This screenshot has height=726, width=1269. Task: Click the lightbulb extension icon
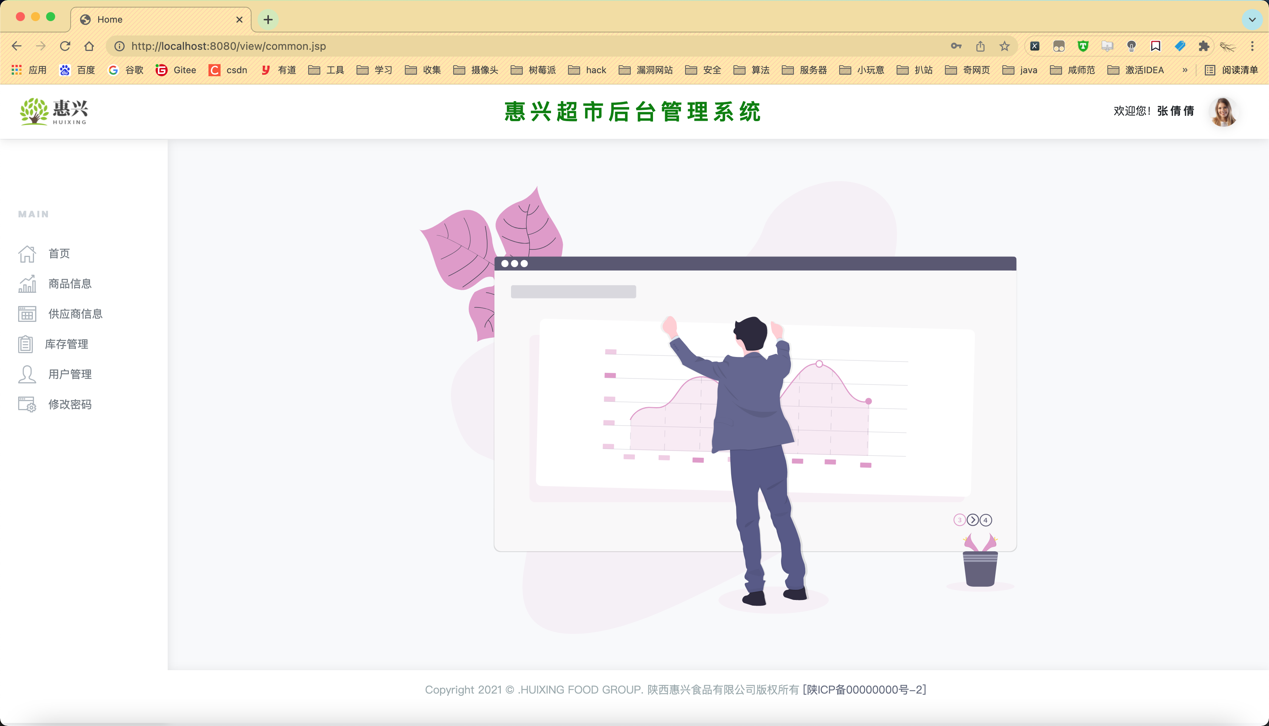pyautogui.click(x=1131, y=46)
